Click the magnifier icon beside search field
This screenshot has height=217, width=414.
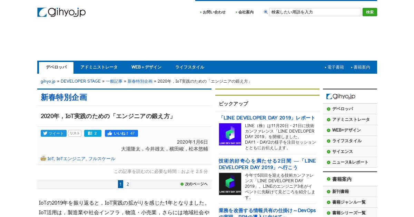[x=266, y=12]
